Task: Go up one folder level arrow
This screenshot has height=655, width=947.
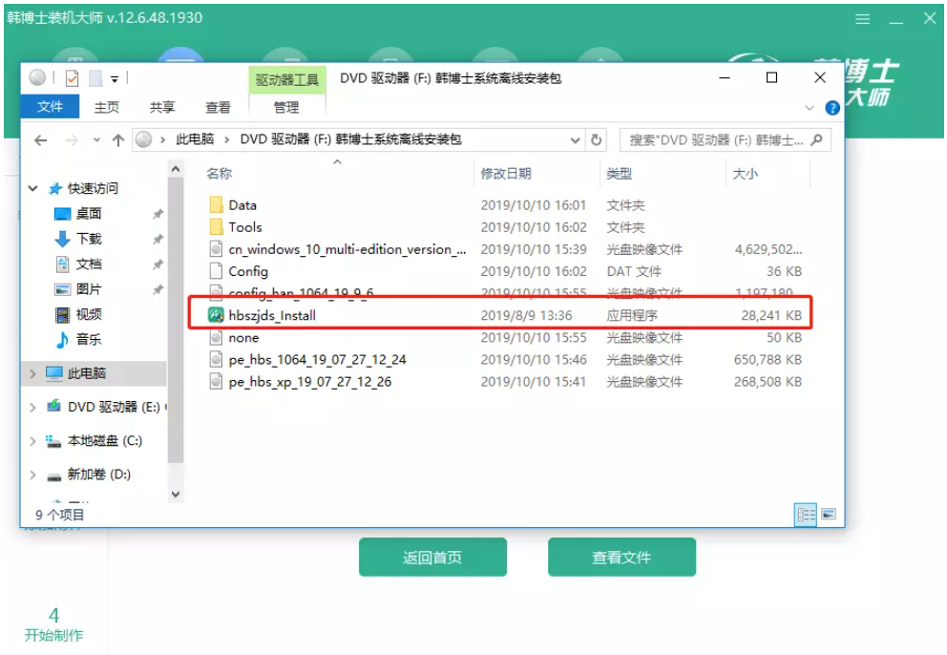Action: click(117, 140)
